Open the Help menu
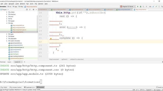Screen dimensions: 163x91 coord(46,4)
